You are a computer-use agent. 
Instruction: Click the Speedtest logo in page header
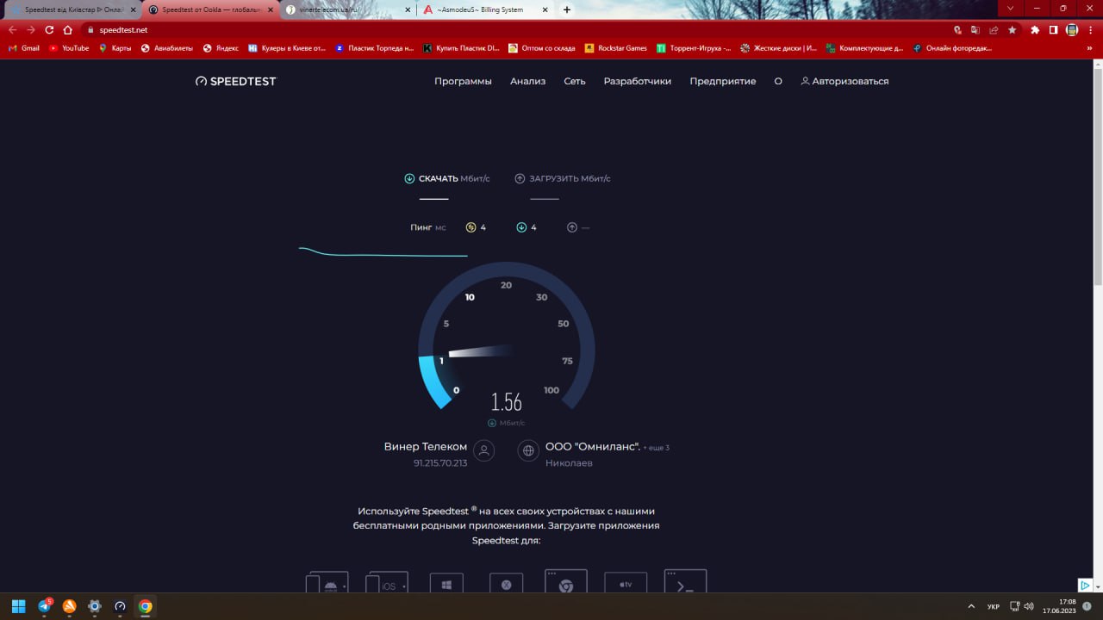tap(236, 81)
